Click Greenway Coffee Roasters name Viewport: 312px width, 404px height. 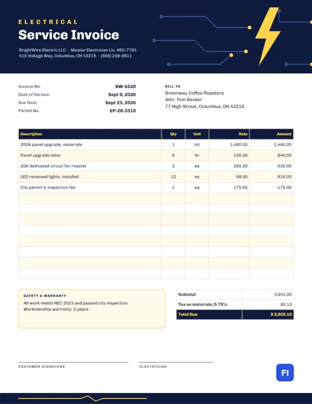click(x=194, y=93)
